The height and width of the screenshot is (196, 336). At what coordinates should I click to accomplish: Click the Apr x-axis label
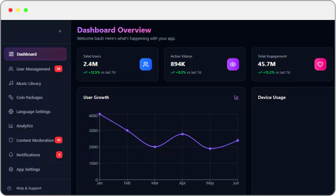[183, 183]
